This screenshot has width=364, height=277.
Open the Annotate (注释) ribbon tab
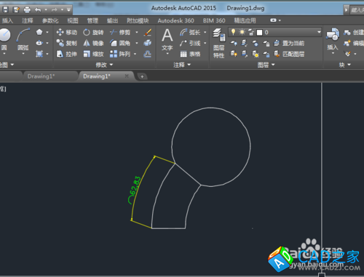(27, 20)
